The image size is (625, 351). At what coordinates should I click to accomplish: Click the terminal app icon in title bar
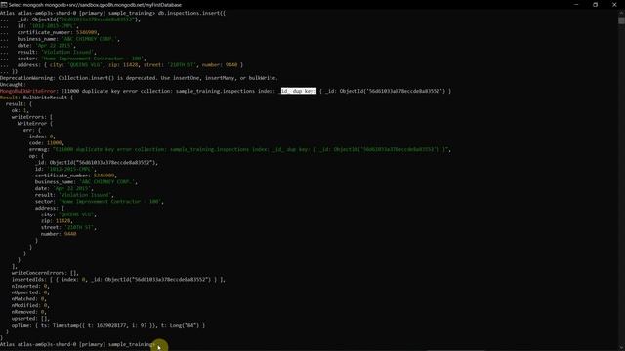tap(4, 4)
